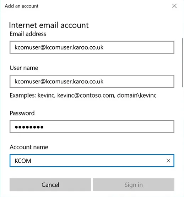Click into the User name text box
The width and height of the screenshot is (184, 197).
[92, 81]
